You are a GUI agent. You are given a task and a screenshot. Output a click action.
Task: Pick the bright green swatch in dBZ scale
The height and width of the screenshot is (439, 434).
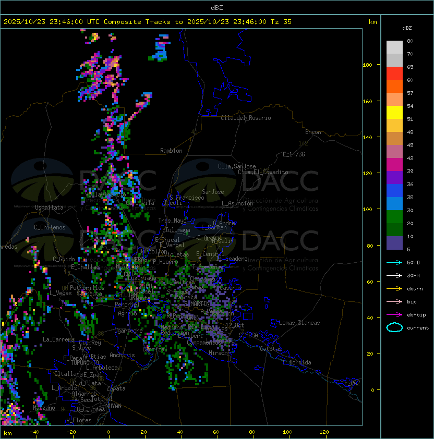(x=394, y=217)
